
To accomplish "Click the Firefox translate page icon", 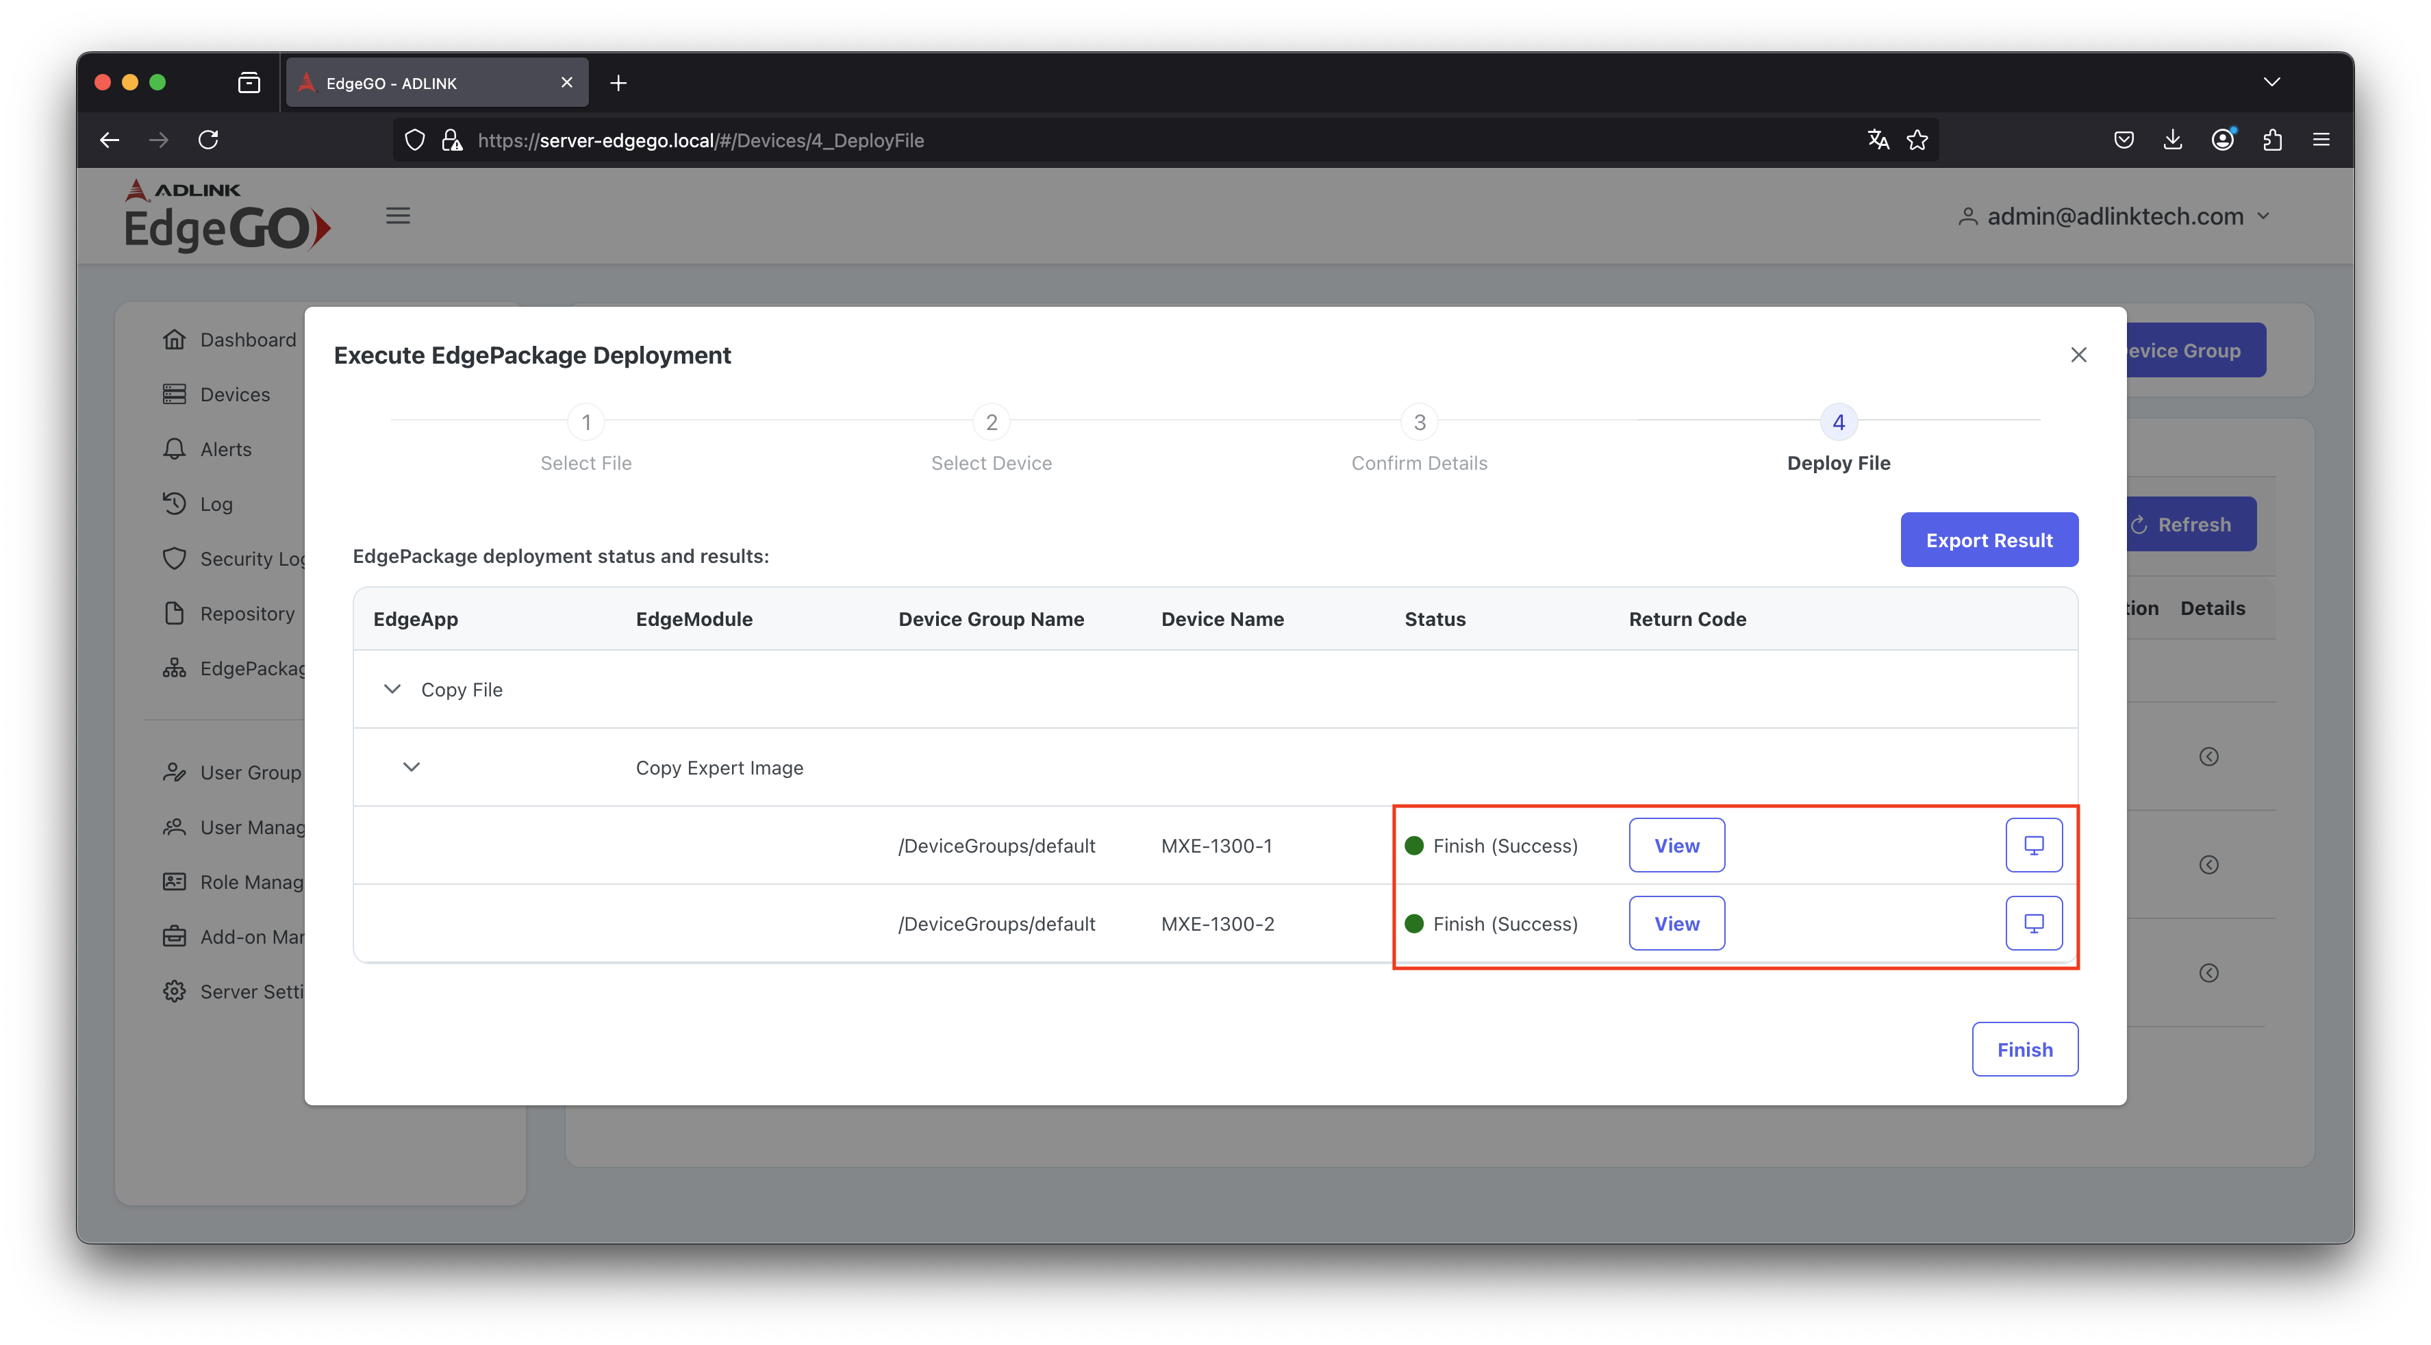I will [x=1878, y=140].
